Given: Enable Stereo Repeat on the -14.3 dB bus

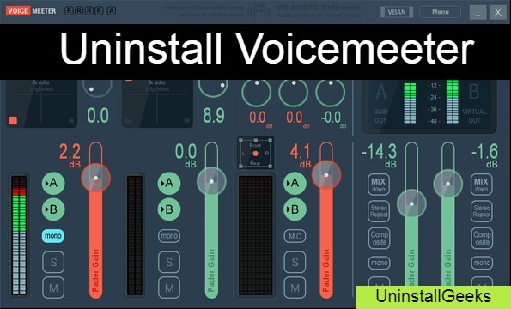Looking at the screenshot, I should [379, 211].
